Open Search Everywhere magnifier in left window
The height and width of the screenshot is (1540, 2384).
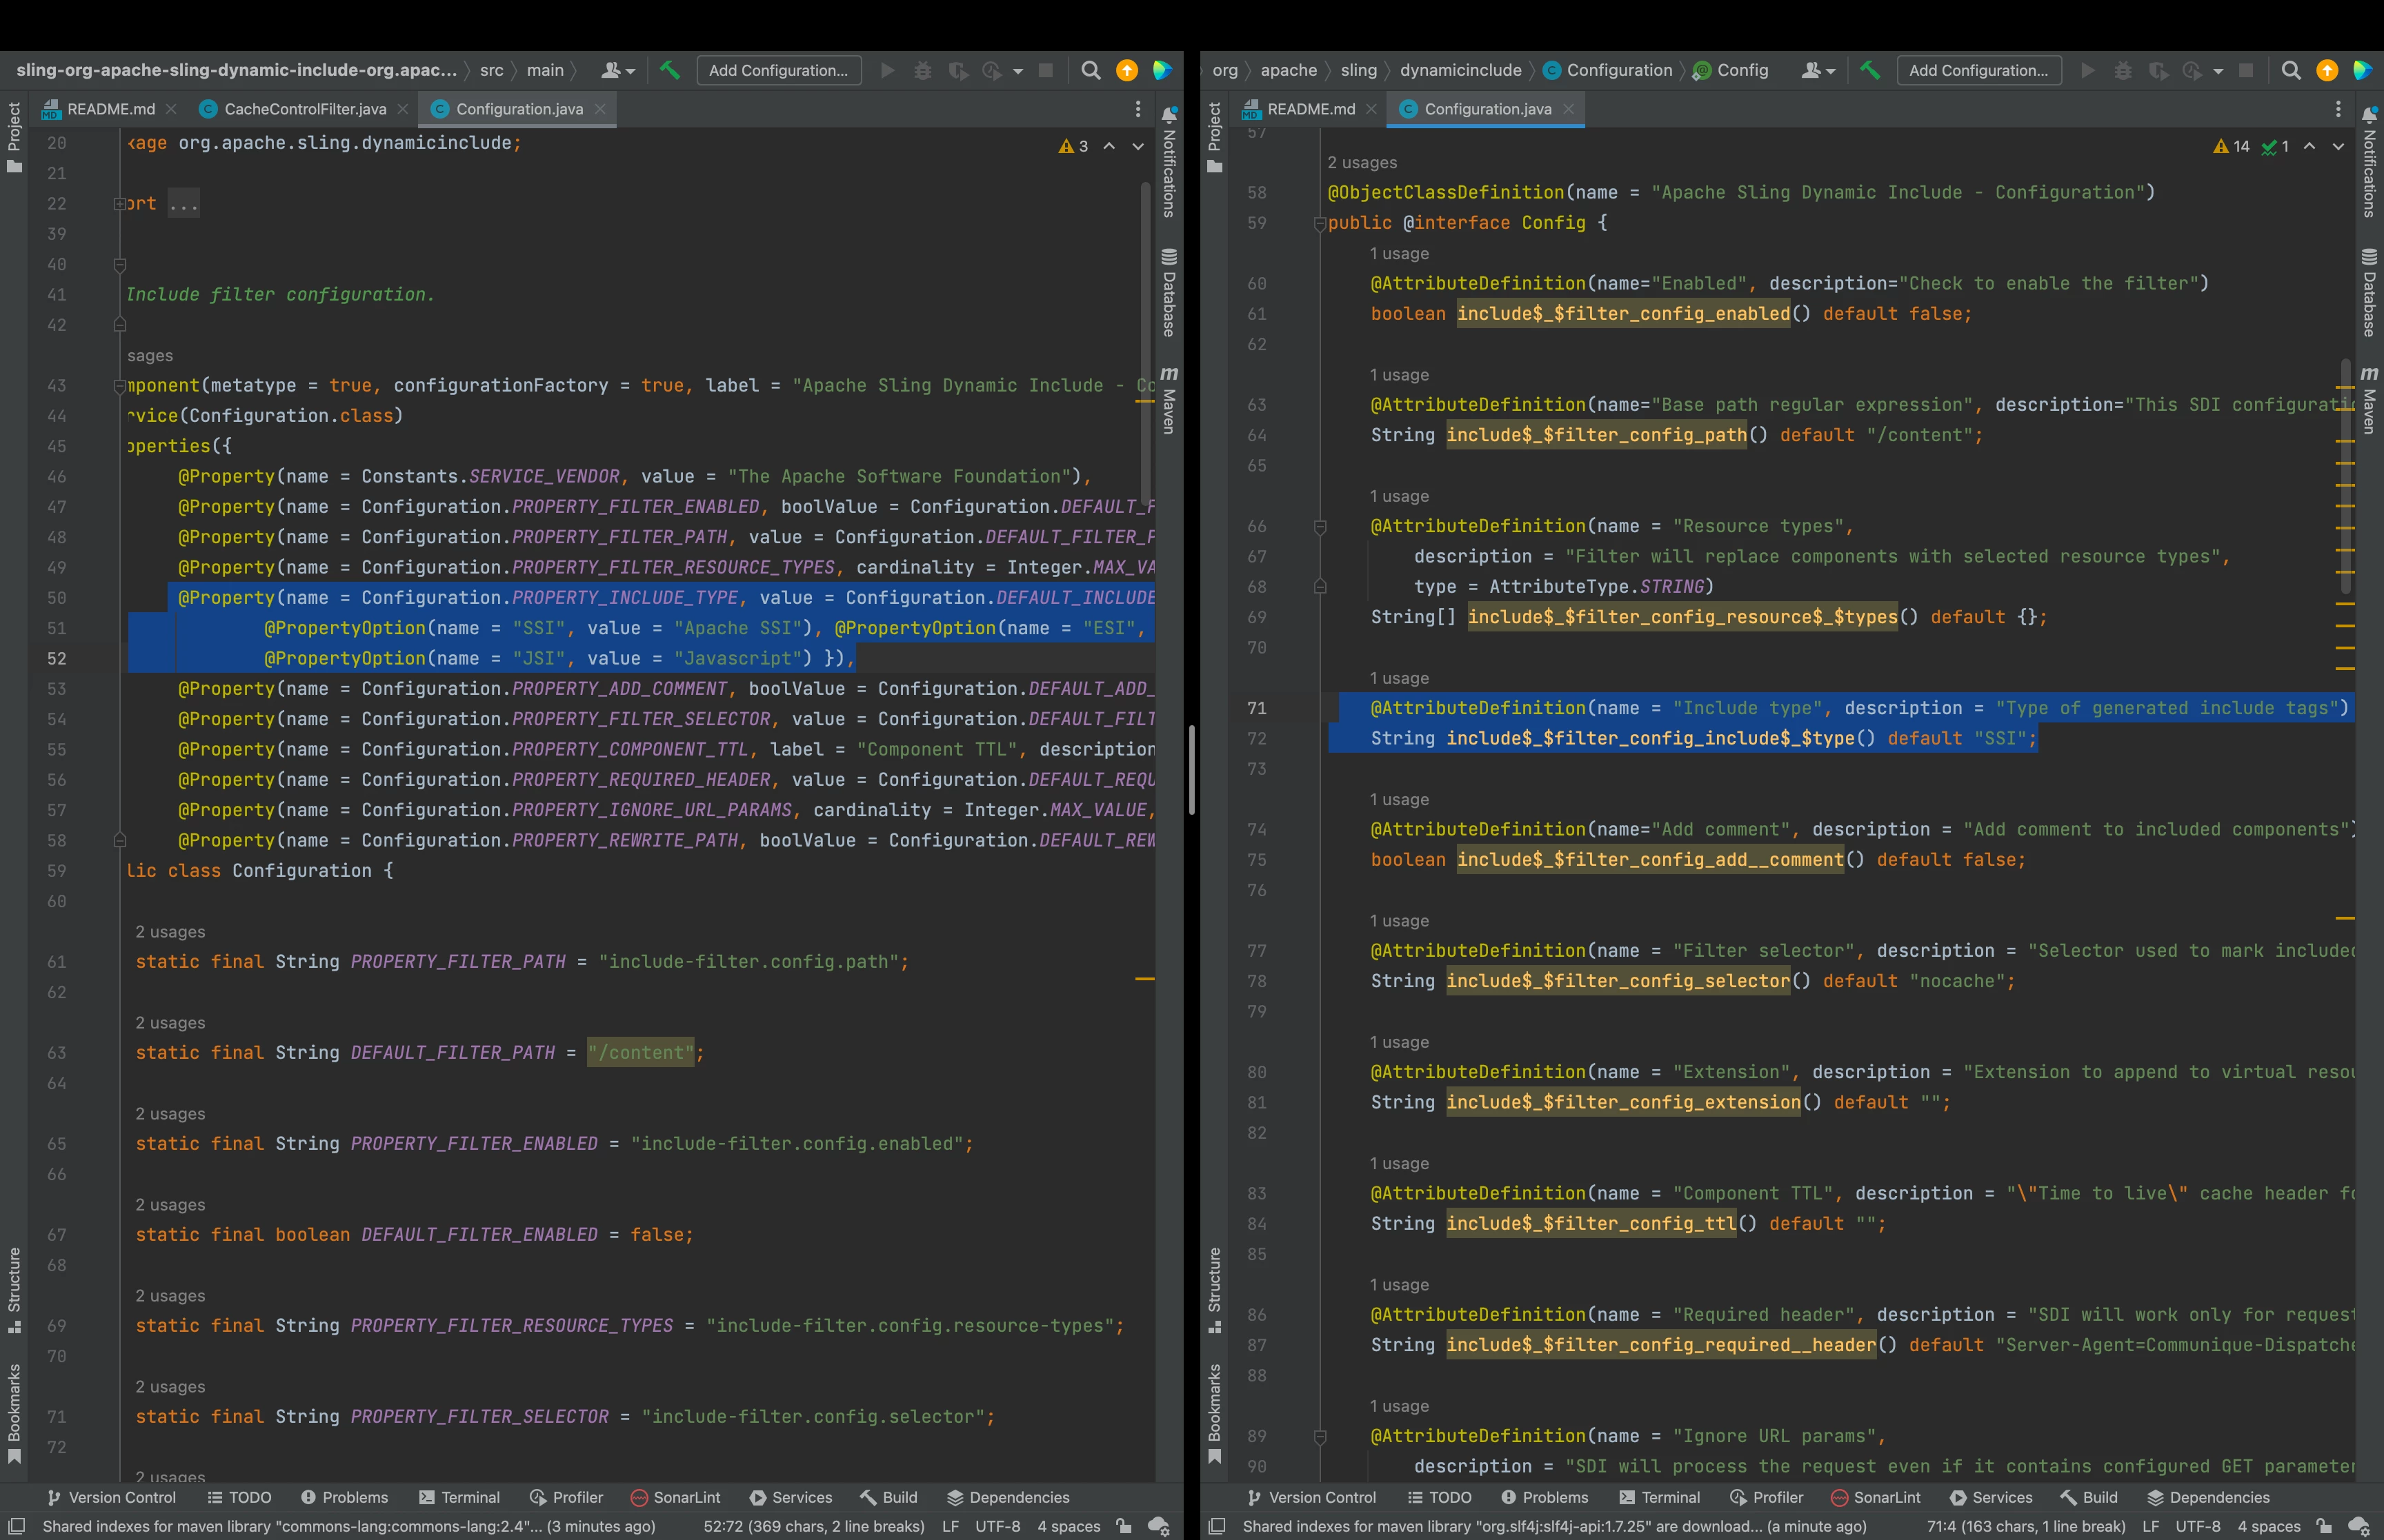pos(1091,70)
